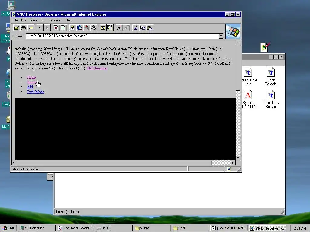
Task: Click the download toolbar icon with the red arrow
Action: [x=86, y=28]
